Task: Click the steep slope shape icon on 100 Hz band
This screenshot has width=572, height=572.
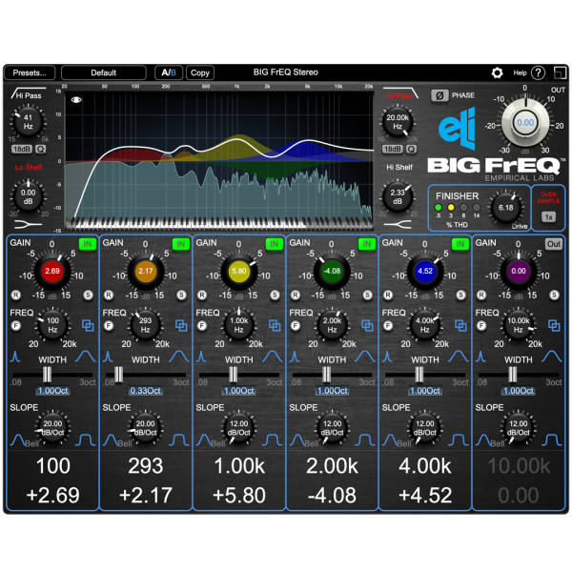Action: [86, 439]
